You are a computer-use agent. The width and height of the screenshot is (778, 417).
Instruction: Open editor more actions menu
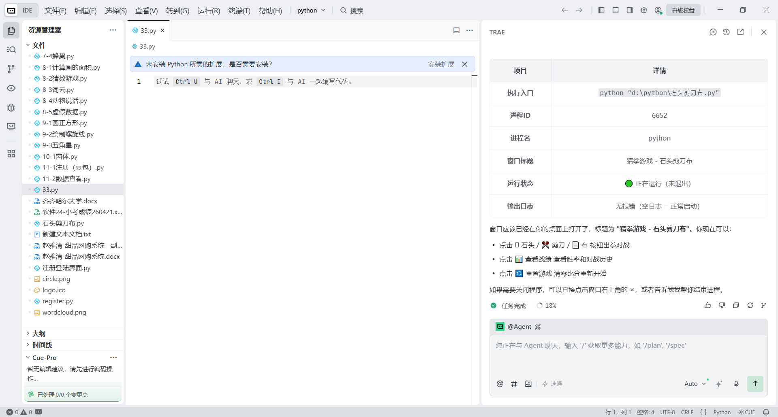click(470, 30)
